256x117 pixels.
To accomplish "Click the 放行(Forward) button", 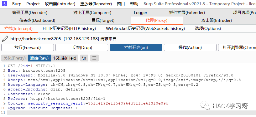I will (x=28, y=47).
